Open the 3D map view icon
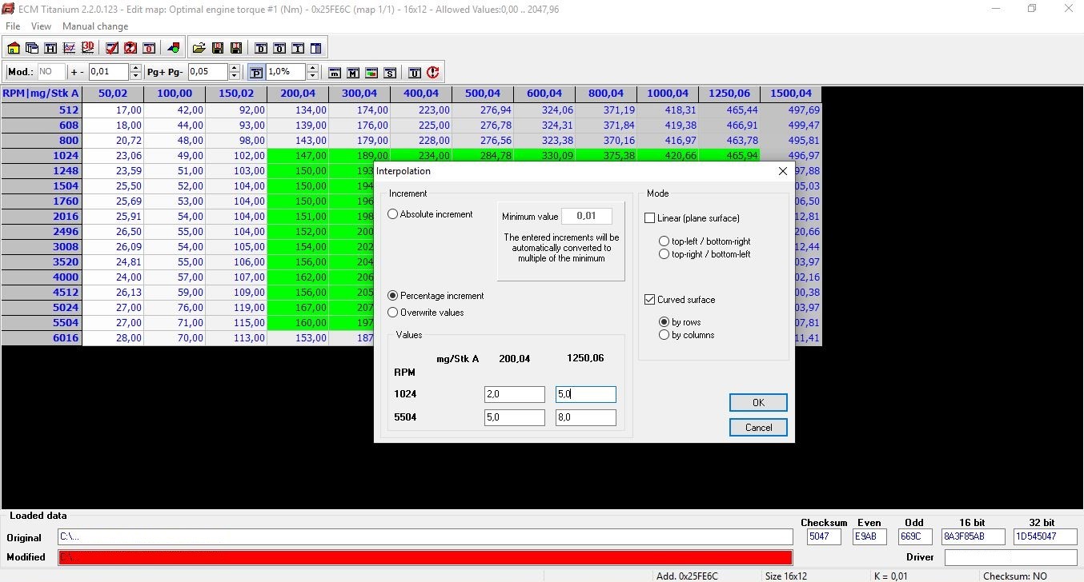Viewport: 1084px width, 582px height. (x=88, y=48)
